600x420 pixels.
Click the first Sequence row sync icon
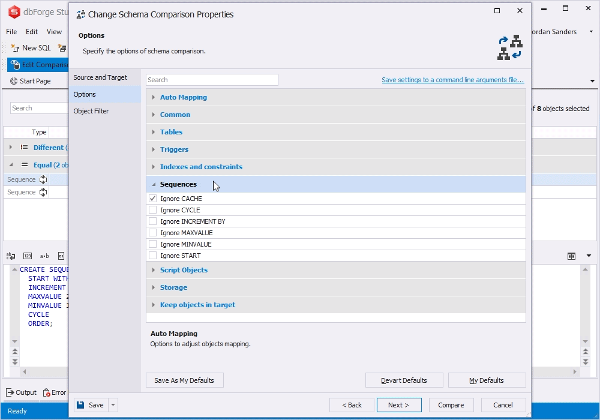pyautogui.click(x=43, y=179)
